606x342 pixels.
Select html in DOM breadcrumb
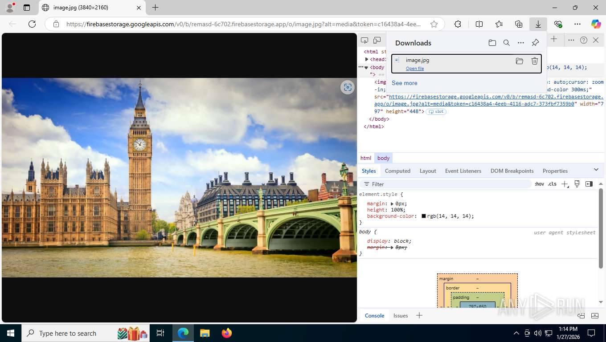pos(366,158)
